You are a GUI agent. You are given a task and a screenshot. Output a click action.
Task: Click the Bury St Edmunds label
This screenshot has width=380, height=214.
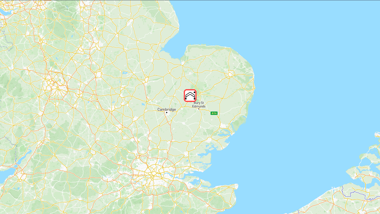click(x=199, y=104)
